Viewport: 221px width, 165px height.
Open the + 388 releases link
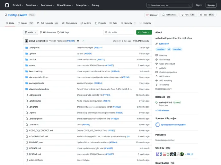[162, 111]
